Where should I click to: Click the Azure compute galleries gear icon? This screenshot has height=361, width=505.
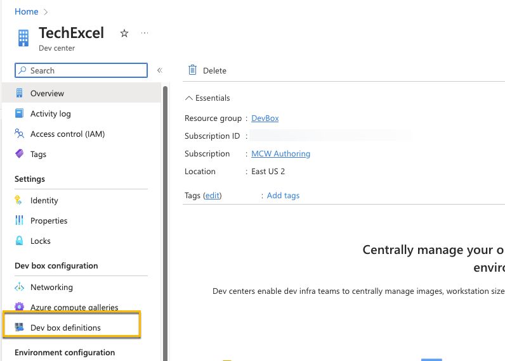(19, 307)
